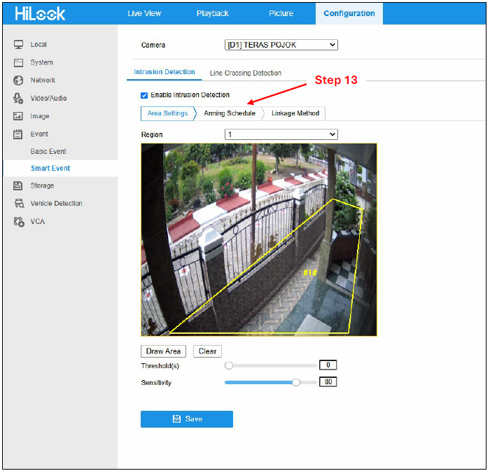Select the Intrusion Detection tab
Screen dimensions: 490x471
164,72
